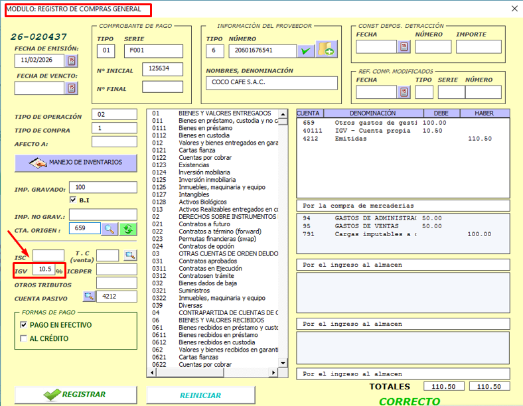This screenshot has height=406, width=523.
Task: Toggle Pago en Efectivo checkbox
Action: click(x=25, y=325)
